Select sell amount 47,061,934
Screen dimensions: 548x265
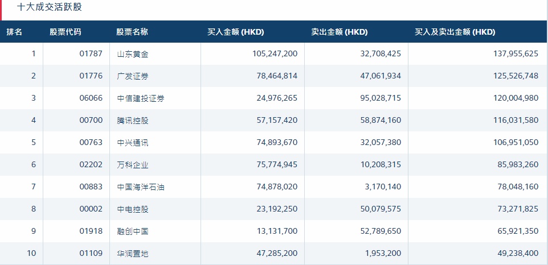pos(381,76)
